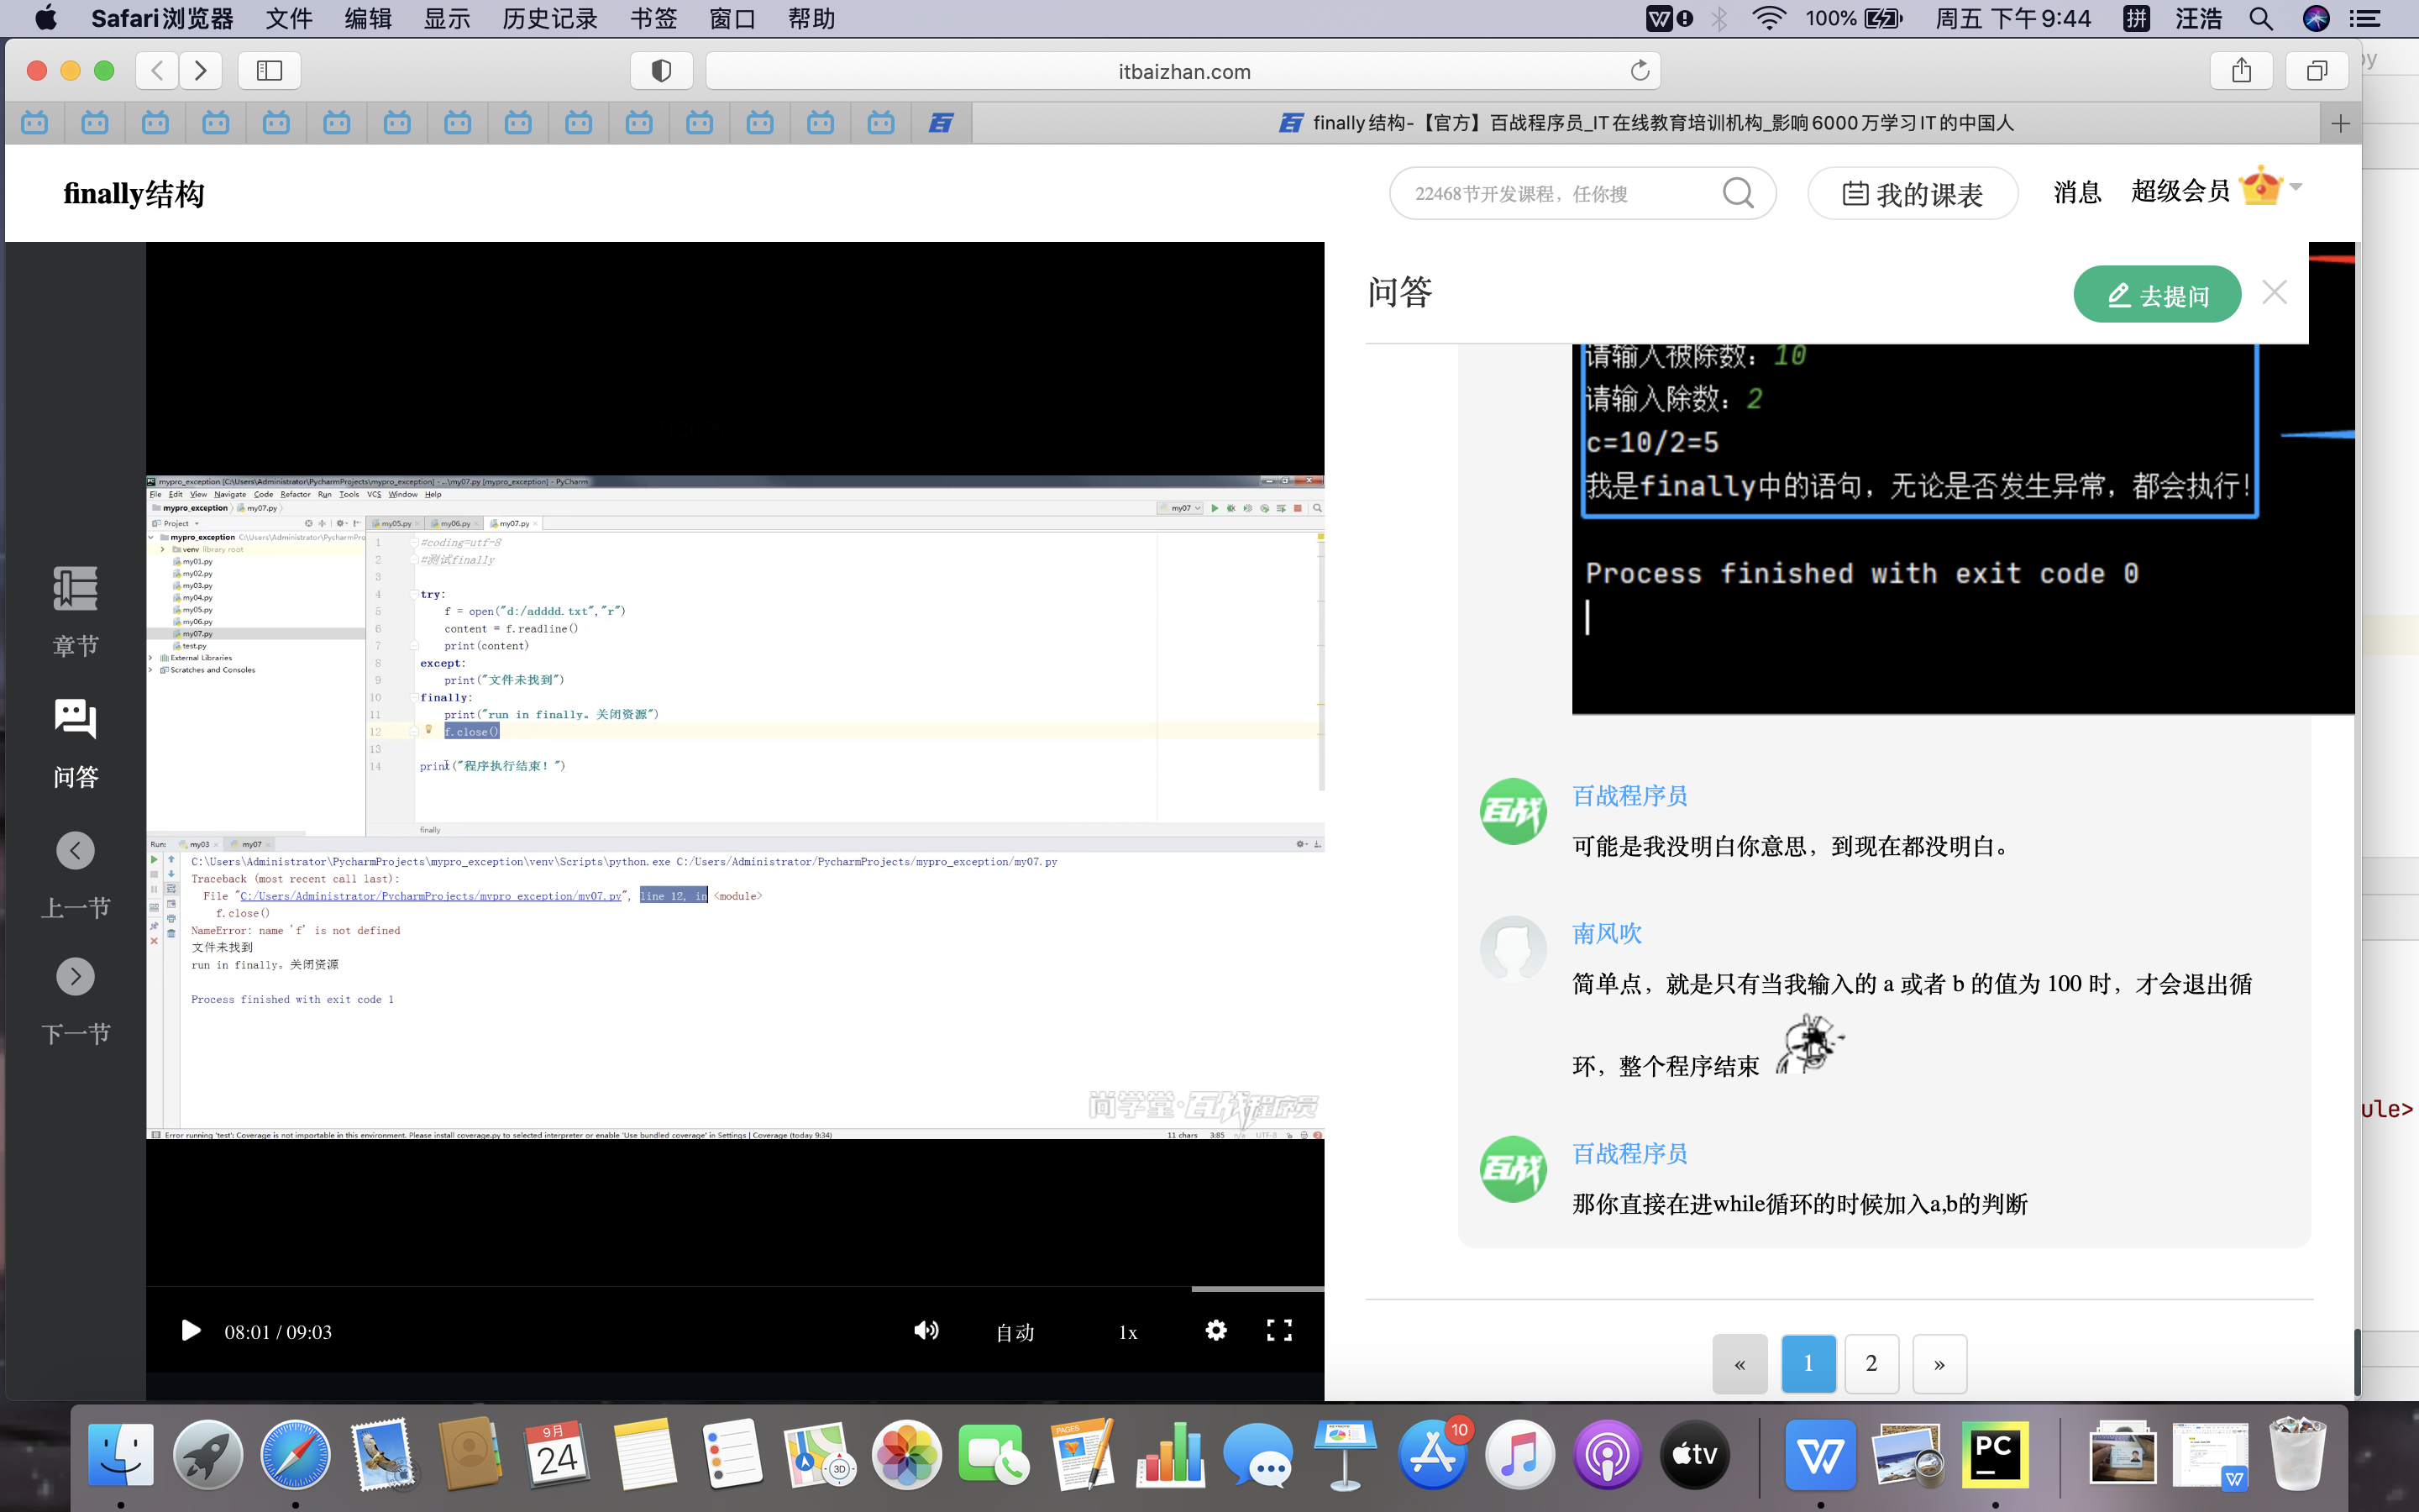
Task: Mute the video volume icon
Action: pos(926,1330)
